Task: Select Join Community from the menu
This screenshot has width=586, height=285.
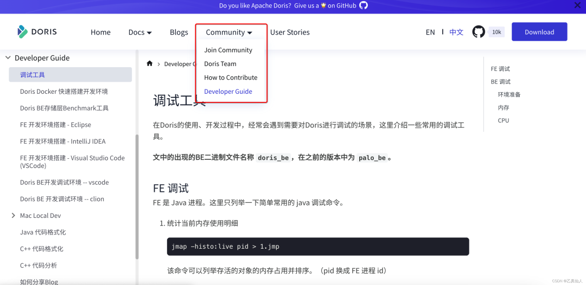Action: point(228,50)
